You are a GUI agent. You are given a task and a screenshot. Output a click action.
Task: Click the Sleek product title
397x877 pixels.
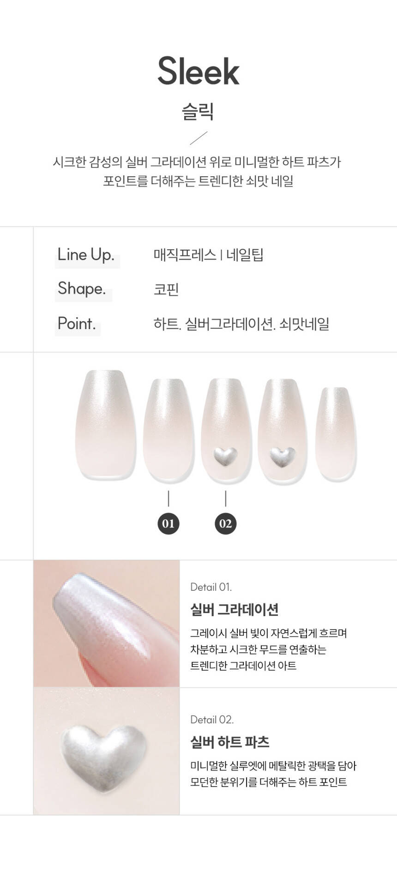point(198,72)
